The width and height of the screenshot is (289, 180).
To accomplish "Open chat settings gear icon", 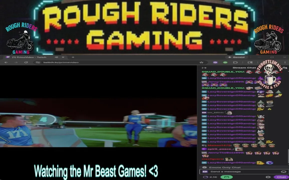I will click(x=268, y=177).
